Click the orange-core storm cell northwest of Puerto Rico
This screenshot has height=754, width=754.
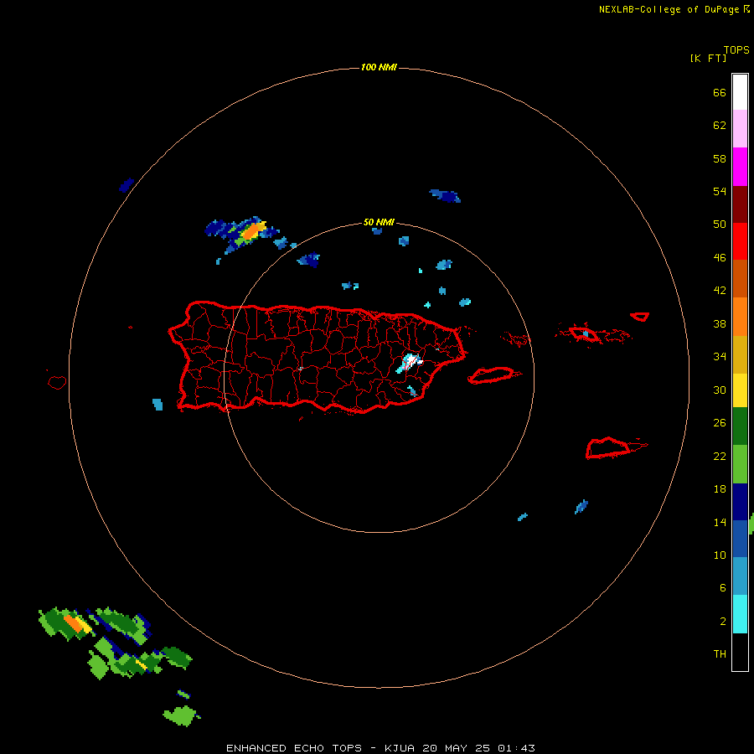[252, 231]
